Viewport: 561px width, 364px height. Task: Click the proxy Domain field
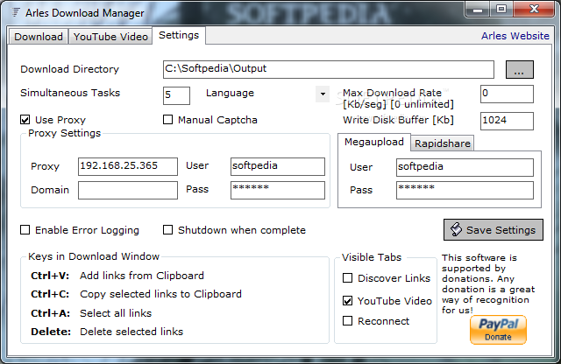click(x=128, y=190)
